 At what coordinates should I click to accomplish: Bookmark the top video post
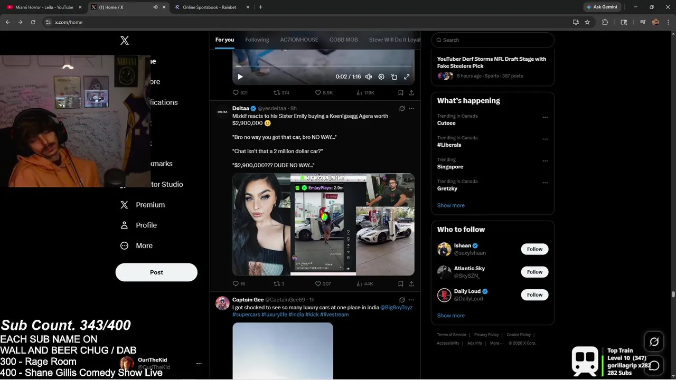(x=401, y=92)
